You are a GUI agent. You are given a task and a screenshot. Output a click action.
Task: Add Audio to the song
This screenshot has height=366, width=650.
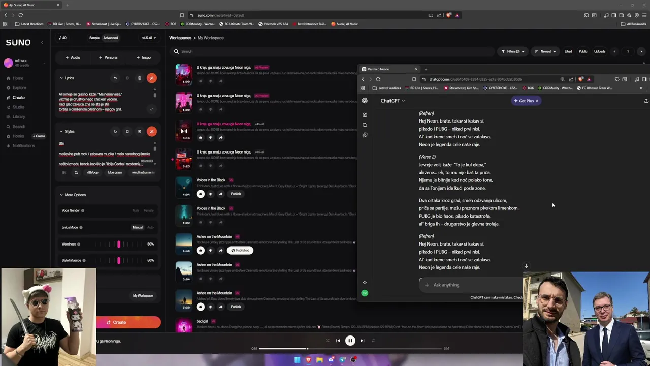point(73,57)
